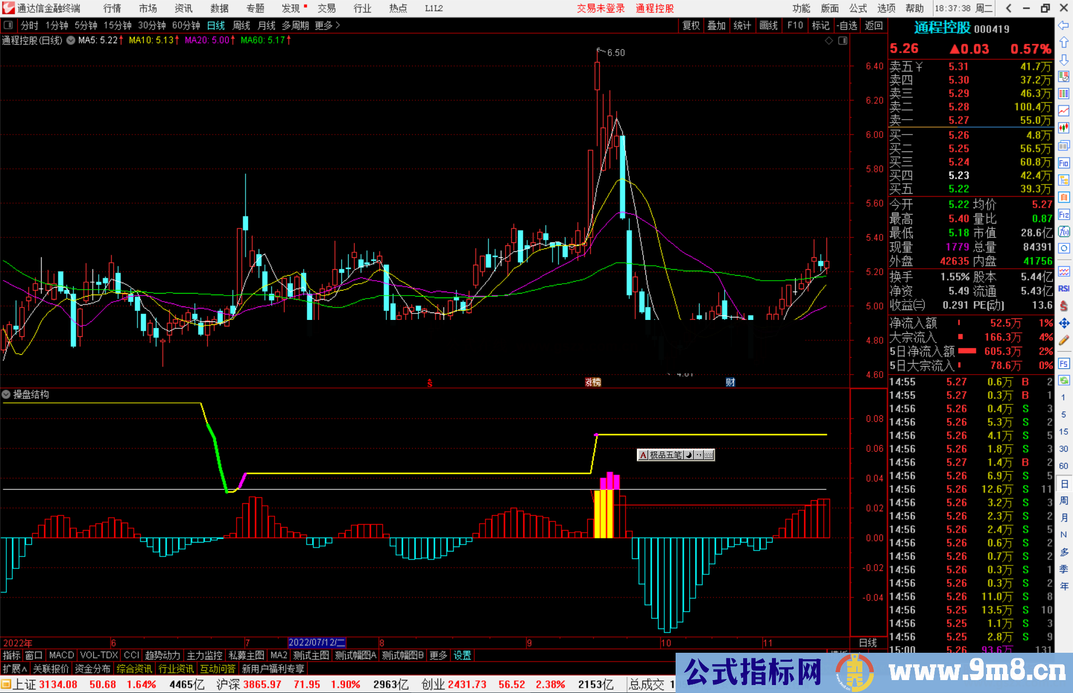The image size is (1073, 693).
Task: Open the candlestick chart sidebar icon
Action: (1064, 128)
